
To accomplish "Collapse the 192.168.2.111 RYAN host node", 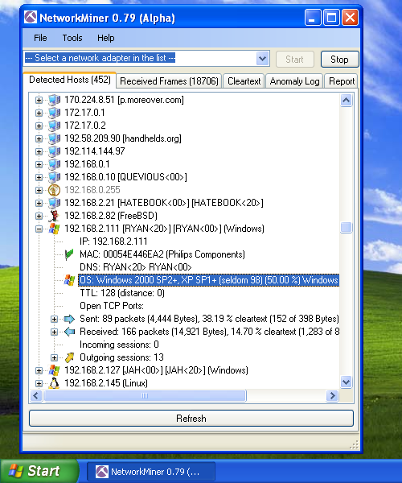I will pos(39,229).
